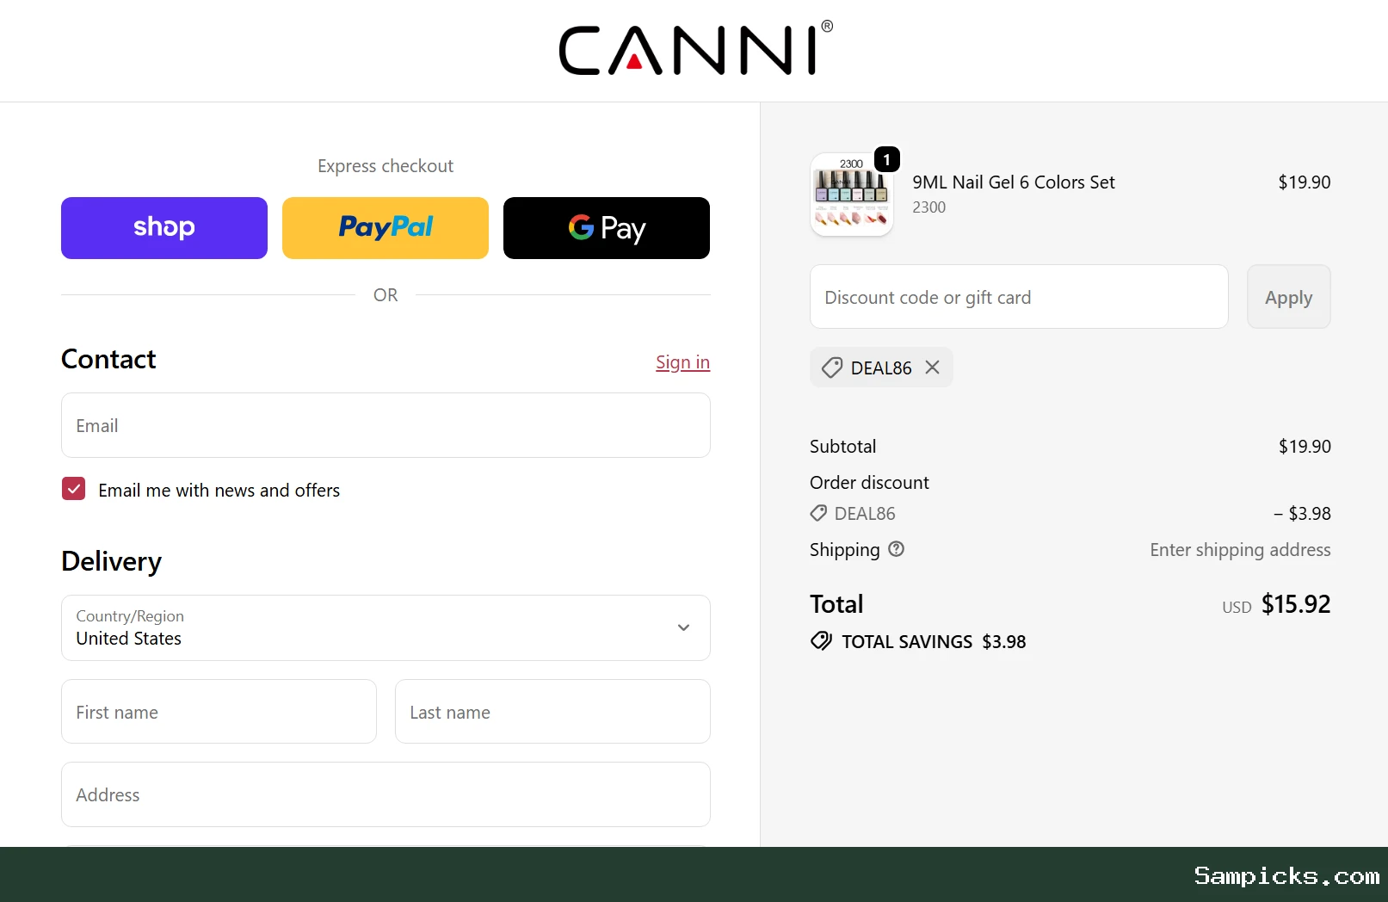Click the Contact section heading
This screenshot has height=902, width=1388.
(108, 359)
